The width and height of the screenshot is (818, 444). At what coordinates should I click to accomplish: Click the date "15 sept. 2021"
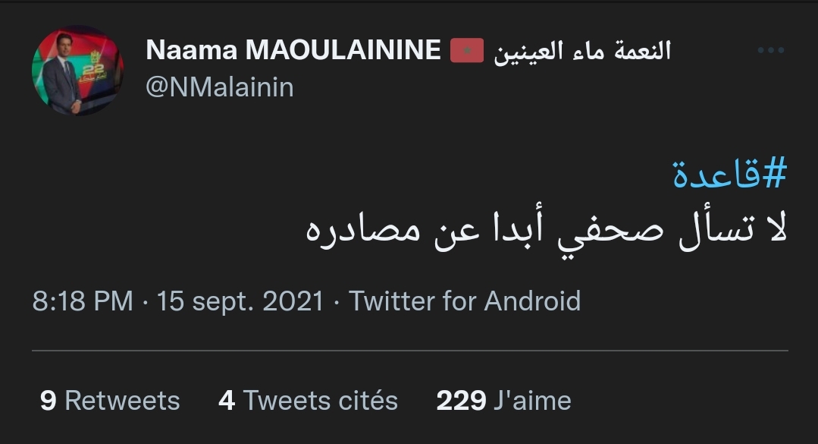pos(240,301)
